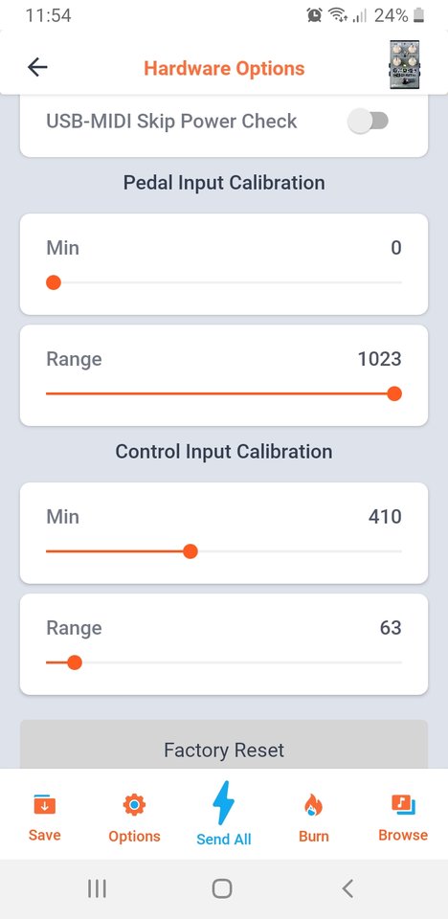Tap Android recent apps button
Viewport: 448px width, 919px height.
click(x=97, y=888)
